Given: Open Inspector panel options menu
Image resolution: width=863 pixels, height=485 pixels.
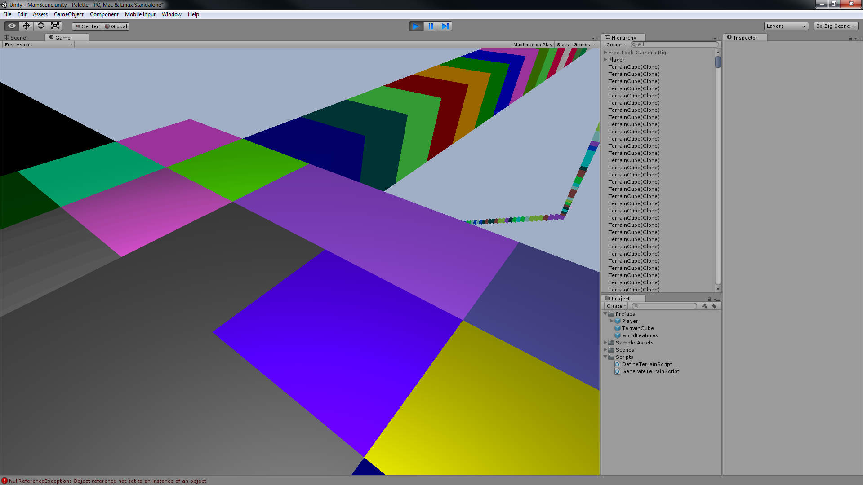Looking at the screenshot, I should (x=858, y=39).
